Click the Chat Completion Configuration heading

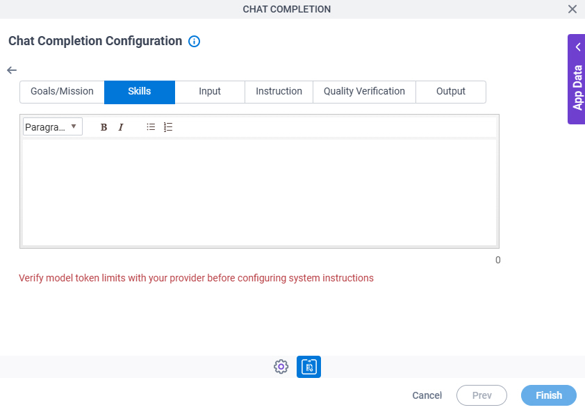95,41
